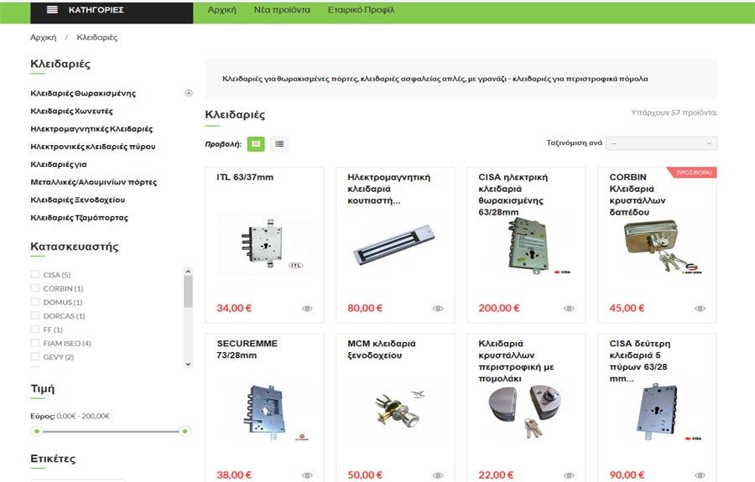Viewport: 755px width, 482px height.
Task: Open CISA δεύτερη κλειδαριά 5 πύρων title
Action: pos(640,361)
